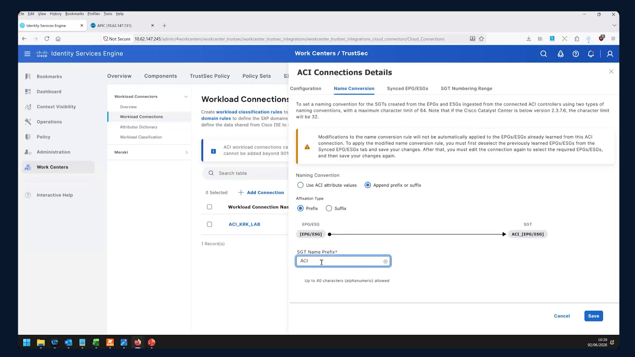Go to the browser home page icon
The width and height of the screenshot is (635, 357).
[x=58, y=39]
